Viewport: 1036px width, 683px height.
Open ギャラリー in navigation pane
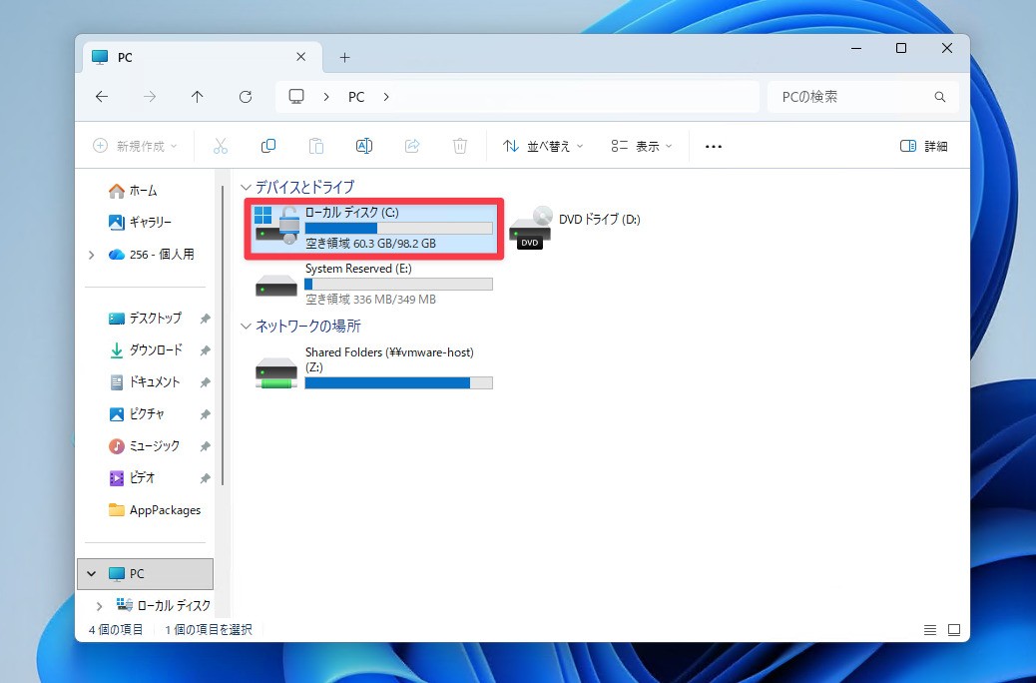pyautogui.click(x=140, y=222)
